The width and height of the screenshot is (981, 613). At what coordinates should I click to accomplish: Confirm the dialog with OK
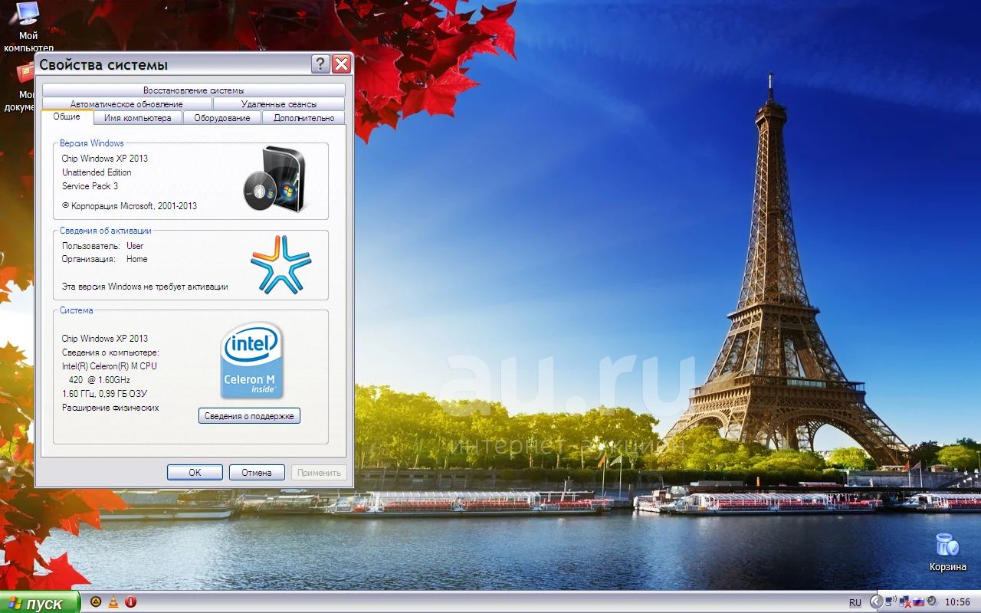pyautogui.click(x=195, y=473)
